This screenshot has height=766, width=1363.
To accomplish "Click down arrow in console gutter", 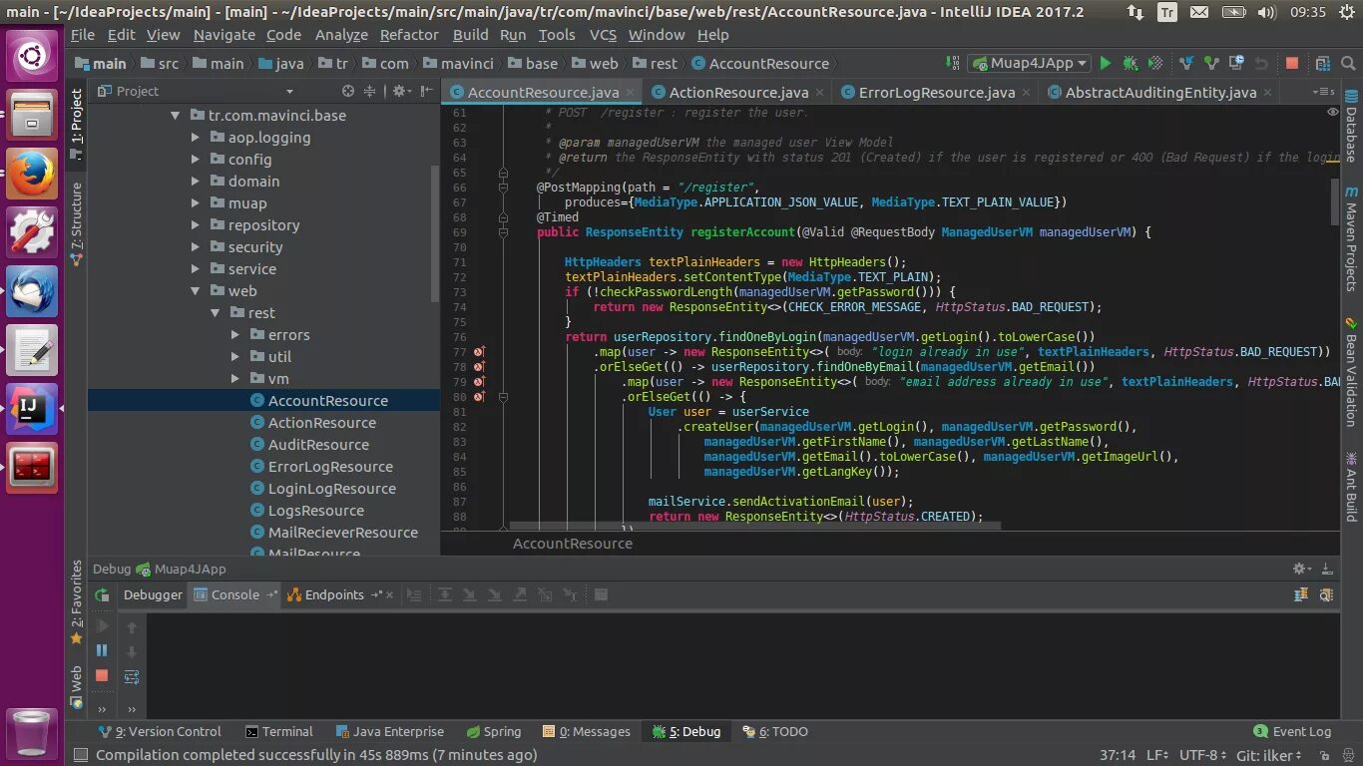I will click(x=132, y=652).
